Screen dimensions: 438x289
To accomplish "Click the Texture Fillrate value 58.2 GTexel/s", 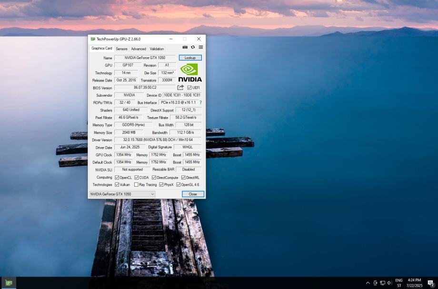I will 186,118.
